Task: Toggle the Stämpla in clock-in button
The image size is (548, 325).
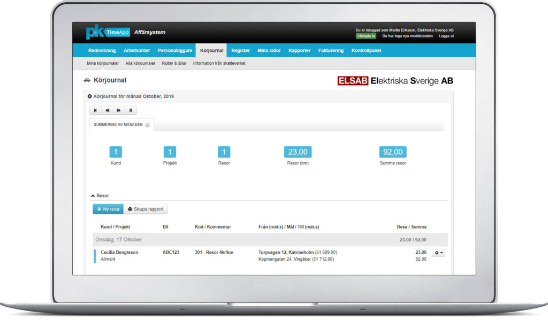Action: (366, 36)
